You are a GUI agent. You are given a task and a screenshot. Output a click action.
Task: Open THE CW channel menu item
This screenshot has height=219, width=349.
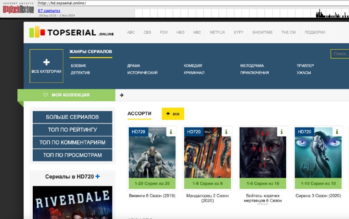click(289, 32)
